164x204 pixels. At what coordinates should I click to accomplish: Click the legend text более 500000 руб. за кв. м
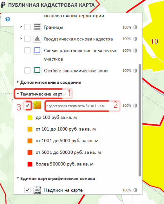65,164
